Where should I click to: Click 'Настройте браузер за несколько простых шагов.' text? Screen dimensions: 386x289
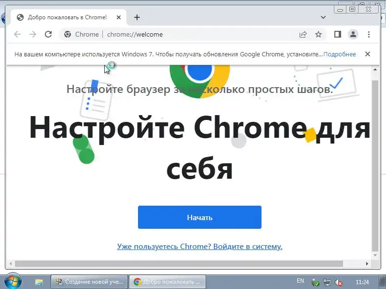coord(200,89)
